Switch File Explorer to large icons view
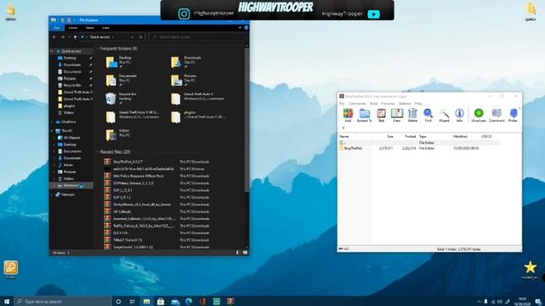 245,252
